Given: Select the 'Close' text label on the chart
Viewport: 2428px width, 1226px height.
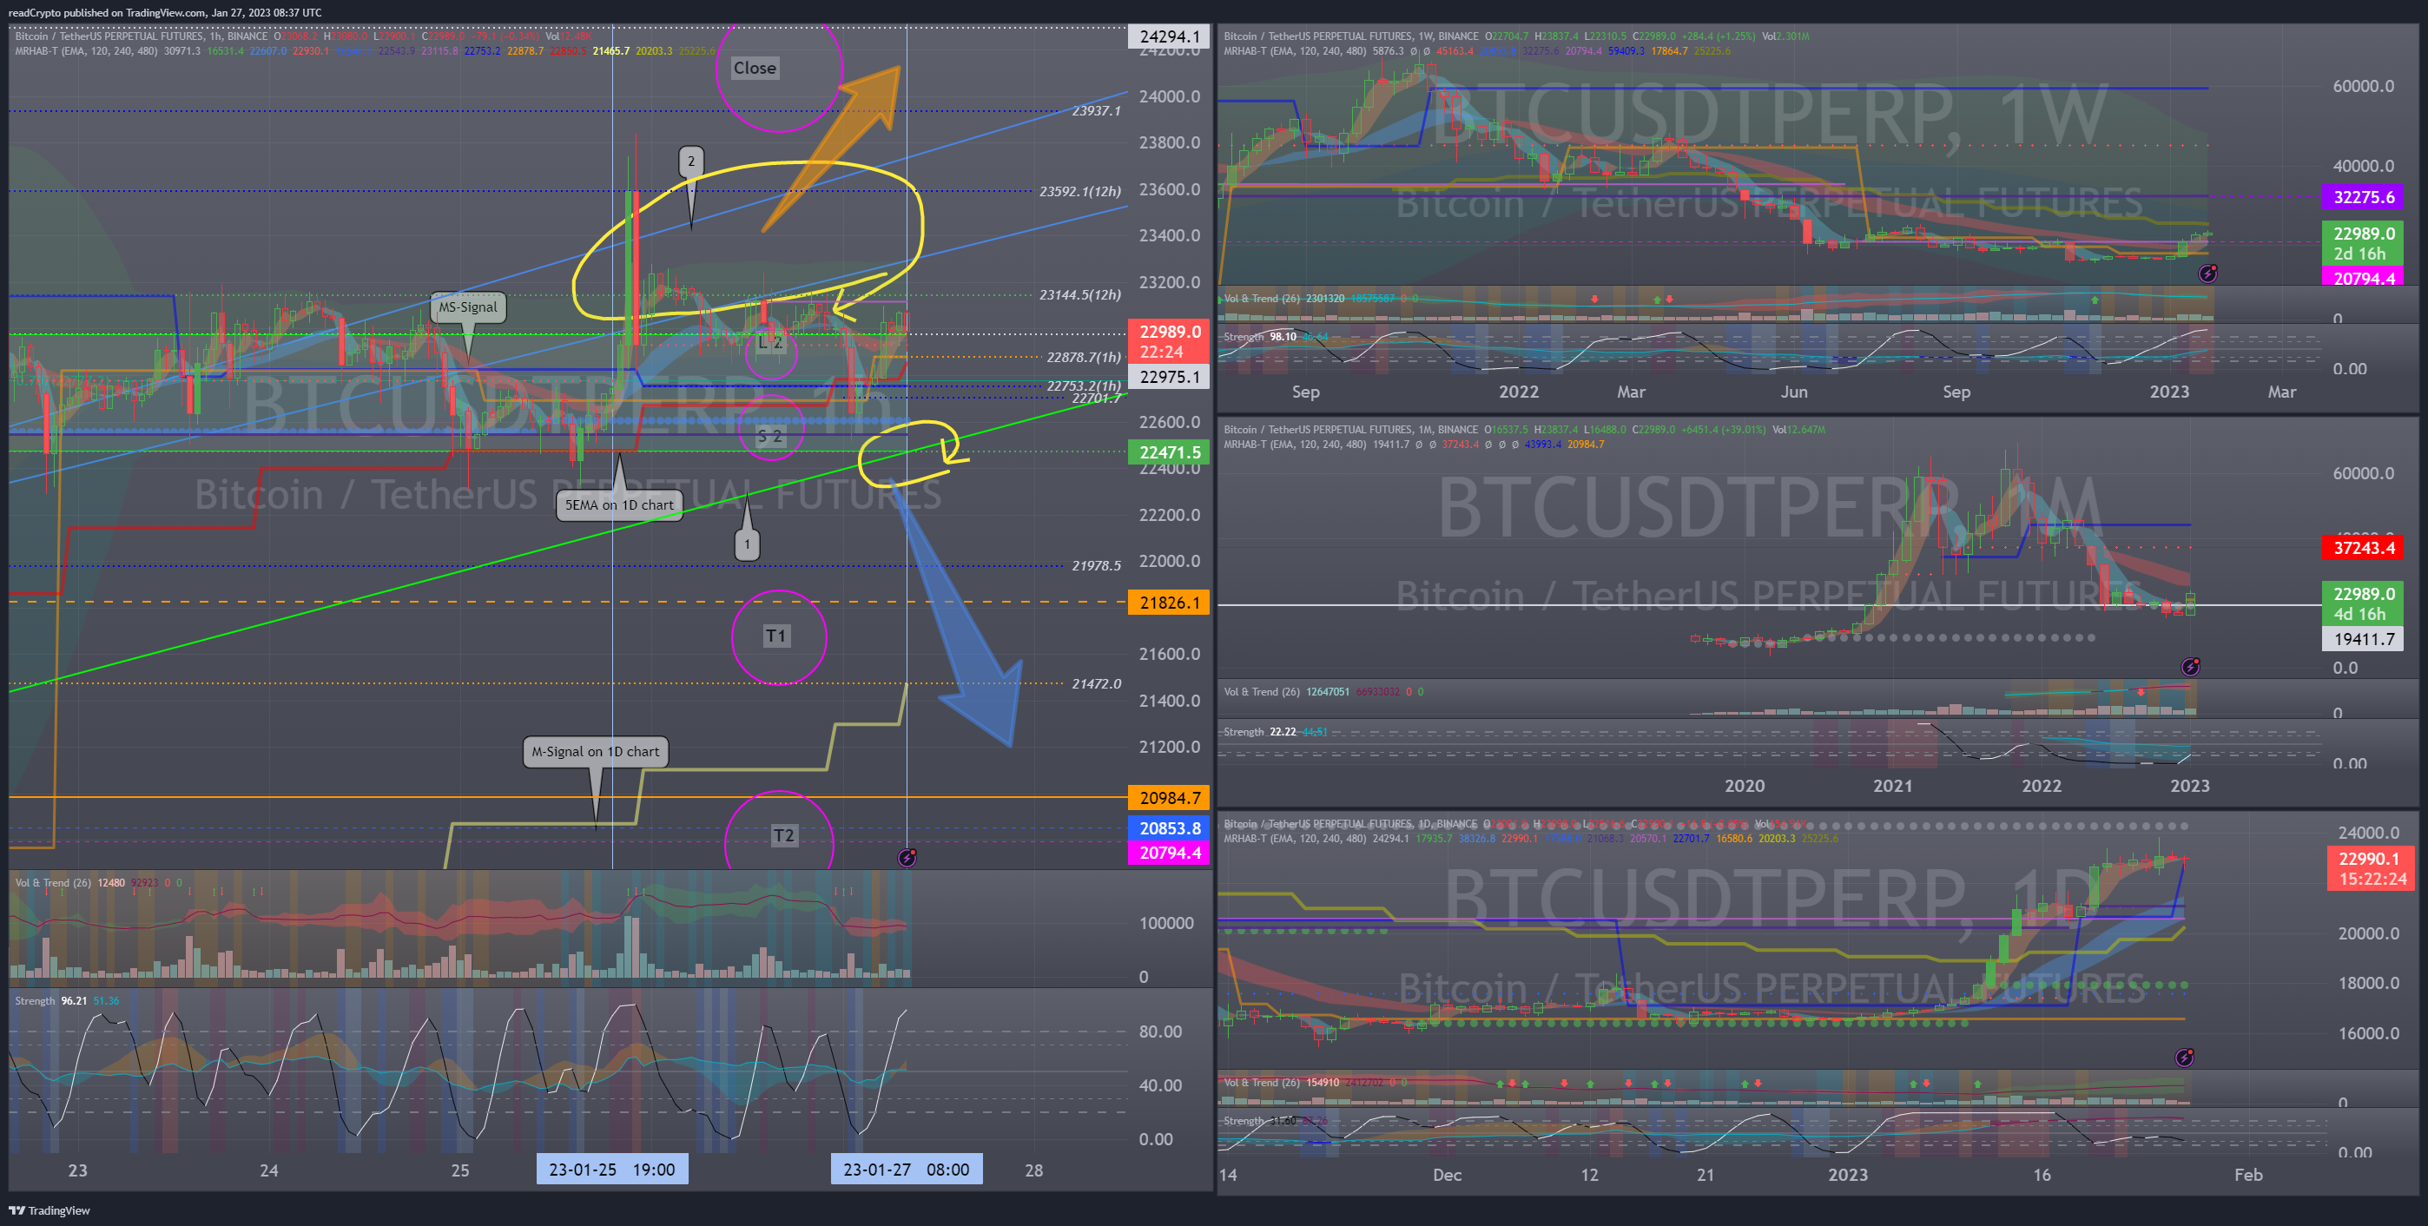Looking at the screenshot, I should 755,68.
